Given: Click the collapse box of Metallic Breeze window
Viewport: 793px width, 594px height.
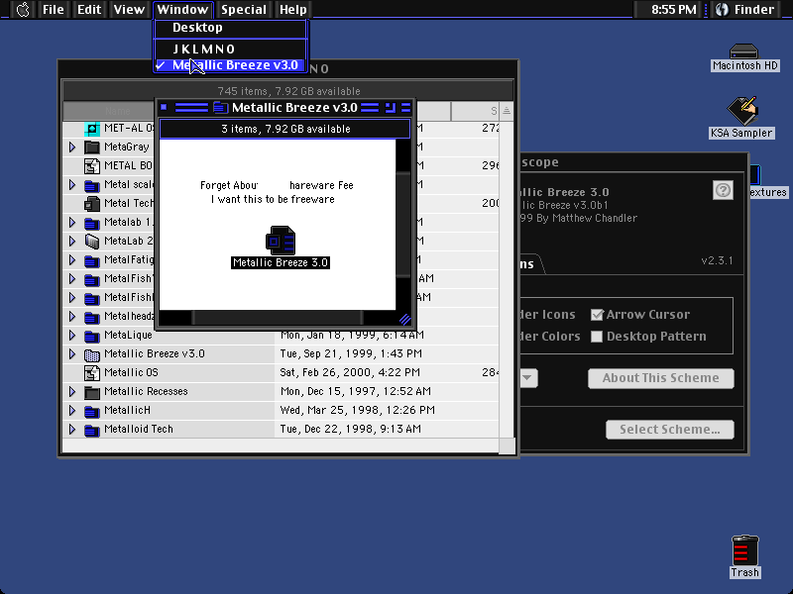Looking at the screenshot, I should click(x=405, y=108).
